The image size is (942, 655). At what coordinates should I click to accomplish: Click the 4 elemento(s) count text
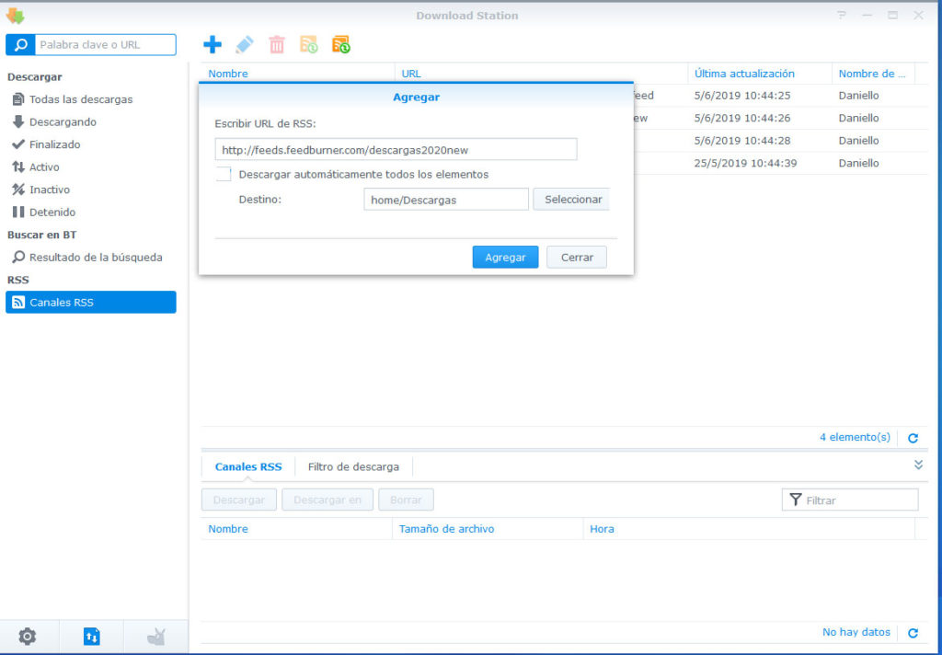tap(855, 438)
